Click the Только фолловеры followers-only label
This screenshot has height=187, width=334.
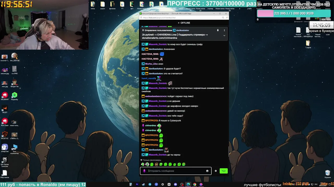pos(152,160)
